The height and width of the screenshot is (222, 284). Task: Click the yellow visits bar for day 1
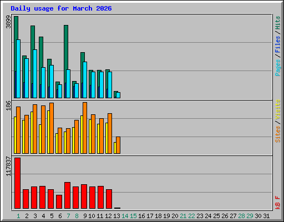tap(15, 135)
